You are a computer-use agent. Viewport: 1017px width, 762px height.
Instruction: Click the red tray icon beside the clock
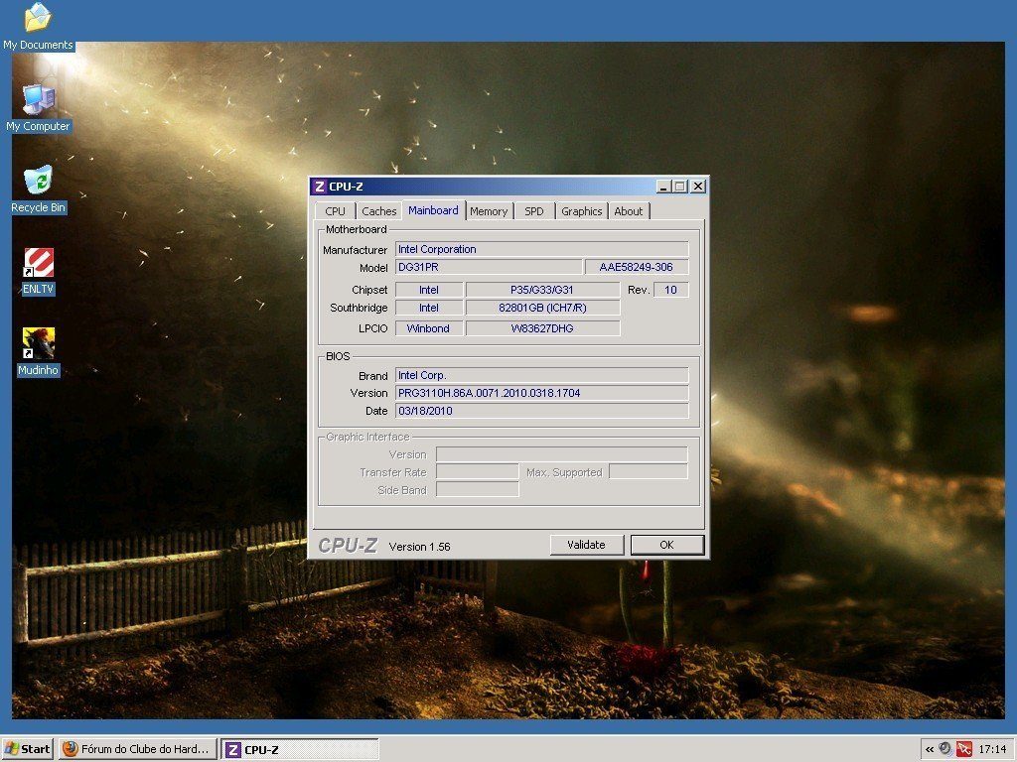point(963,749)
